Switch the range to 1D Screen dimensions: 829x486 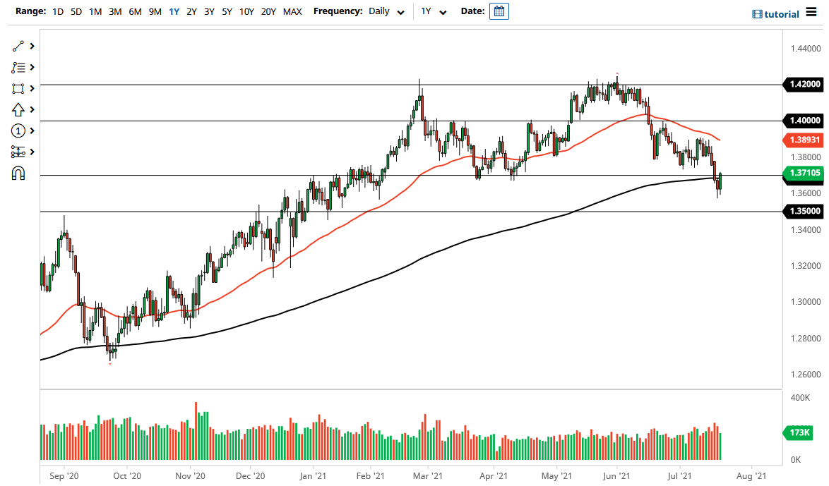click(57, 12)
